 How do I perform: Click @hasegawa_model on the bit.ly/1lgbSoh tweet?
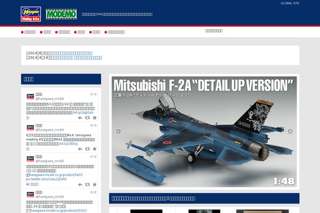(50, 99)
